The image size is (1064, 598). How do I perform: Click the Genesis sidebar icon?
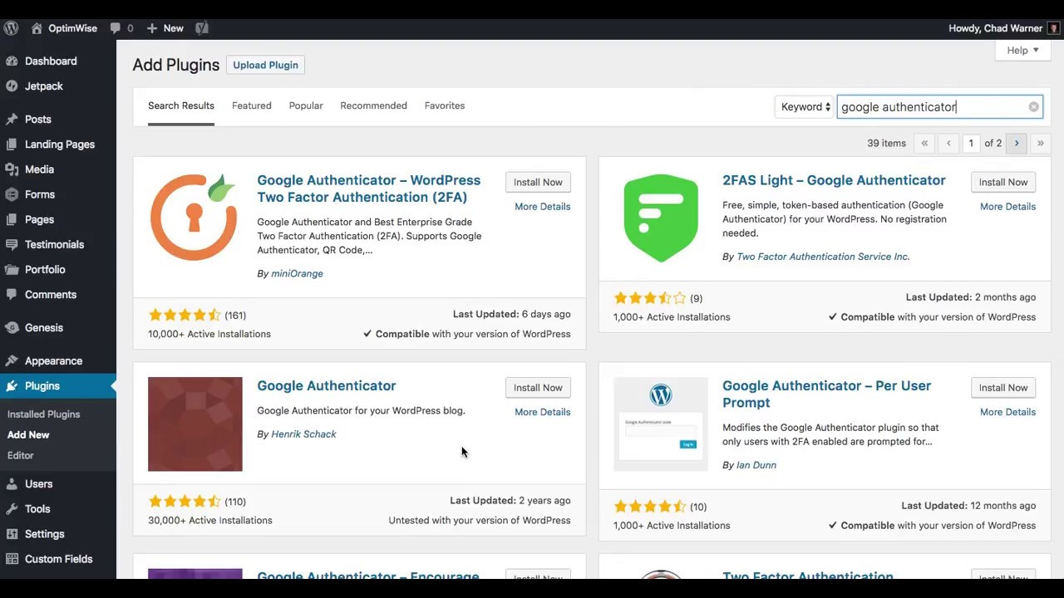pos(12,327)
